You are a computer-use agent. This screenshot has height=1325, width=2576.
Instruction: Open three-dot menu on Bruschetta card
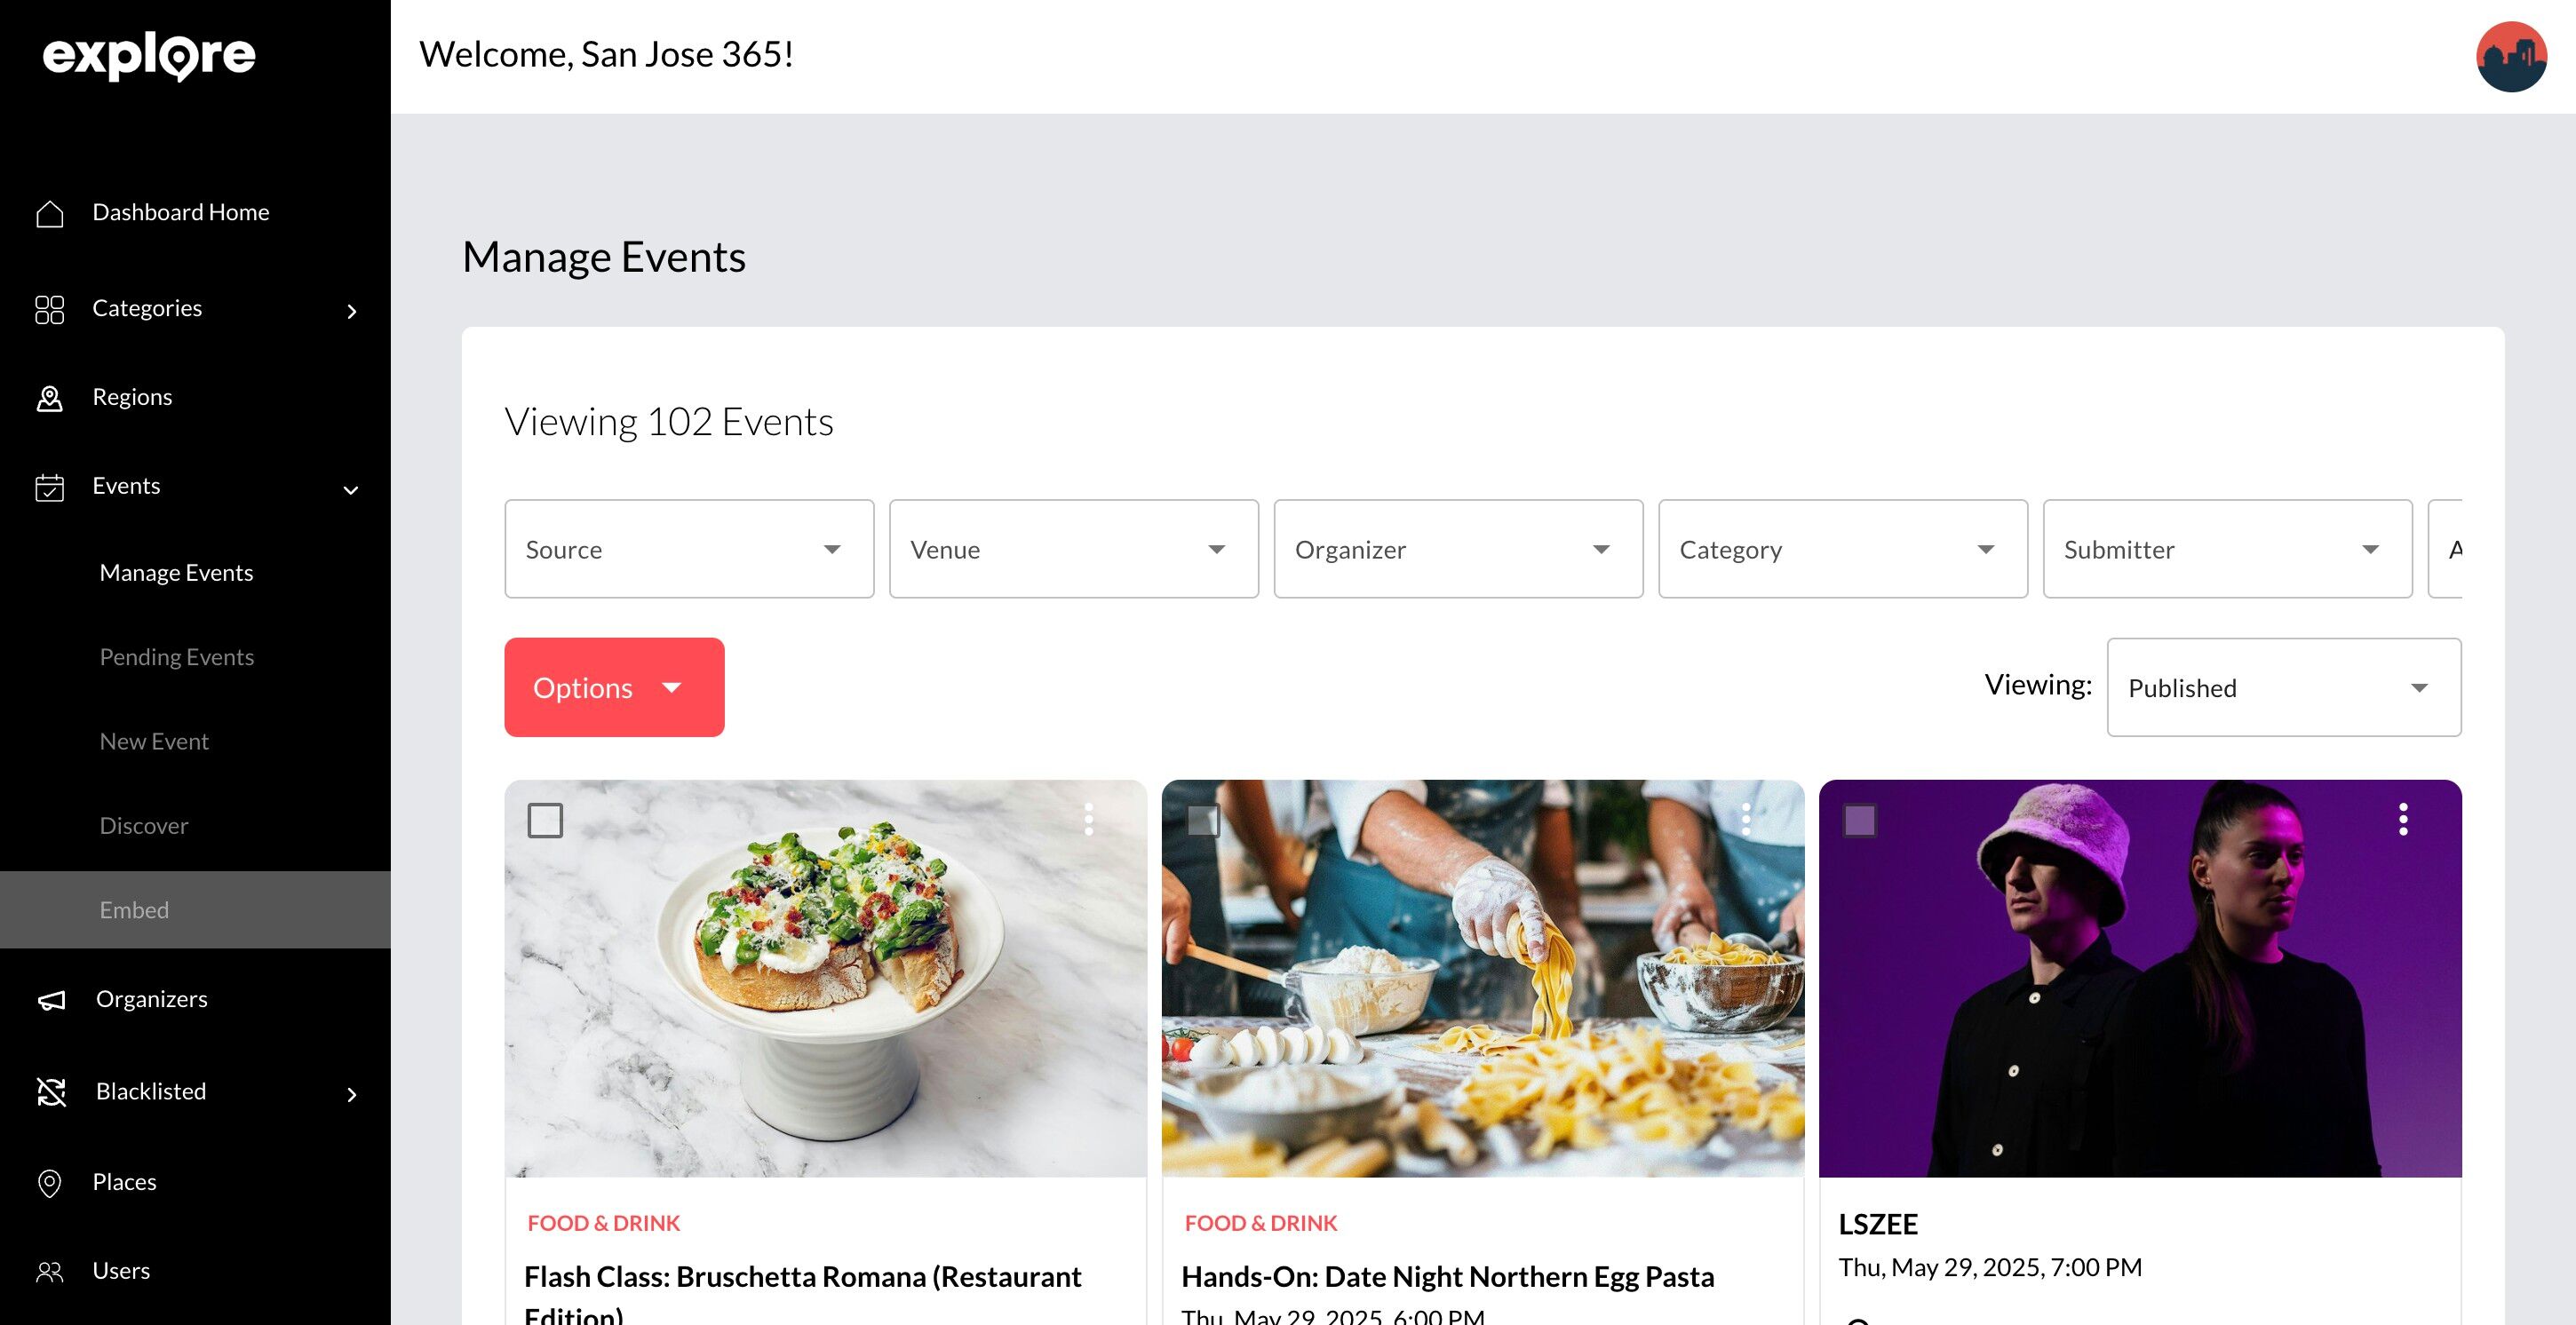pyautogui.click(x=1088, y=819)
